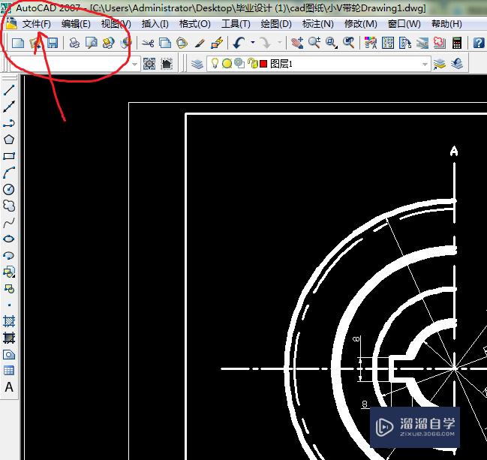Screen dimensions: 487x460
Task: Expand the workspace dropdown list
Action: tap(134, 65)
